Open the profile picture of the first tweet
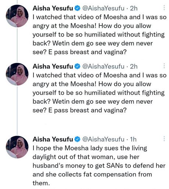169x189 pixels. (17, 16)
